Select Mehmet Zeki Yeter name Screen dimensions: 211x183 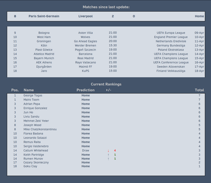click(x=36, y=121)
